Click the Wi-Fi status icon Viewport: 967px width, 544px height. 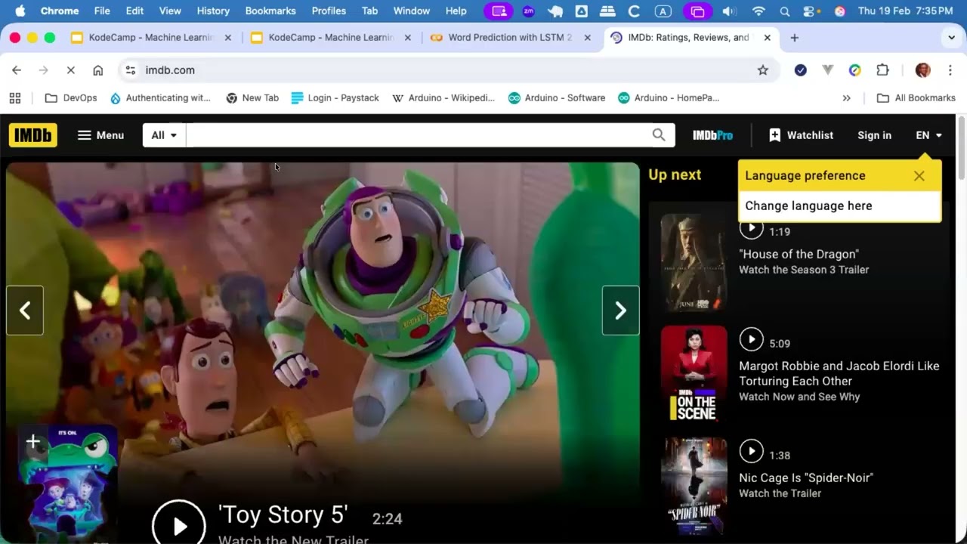point(758,11)
